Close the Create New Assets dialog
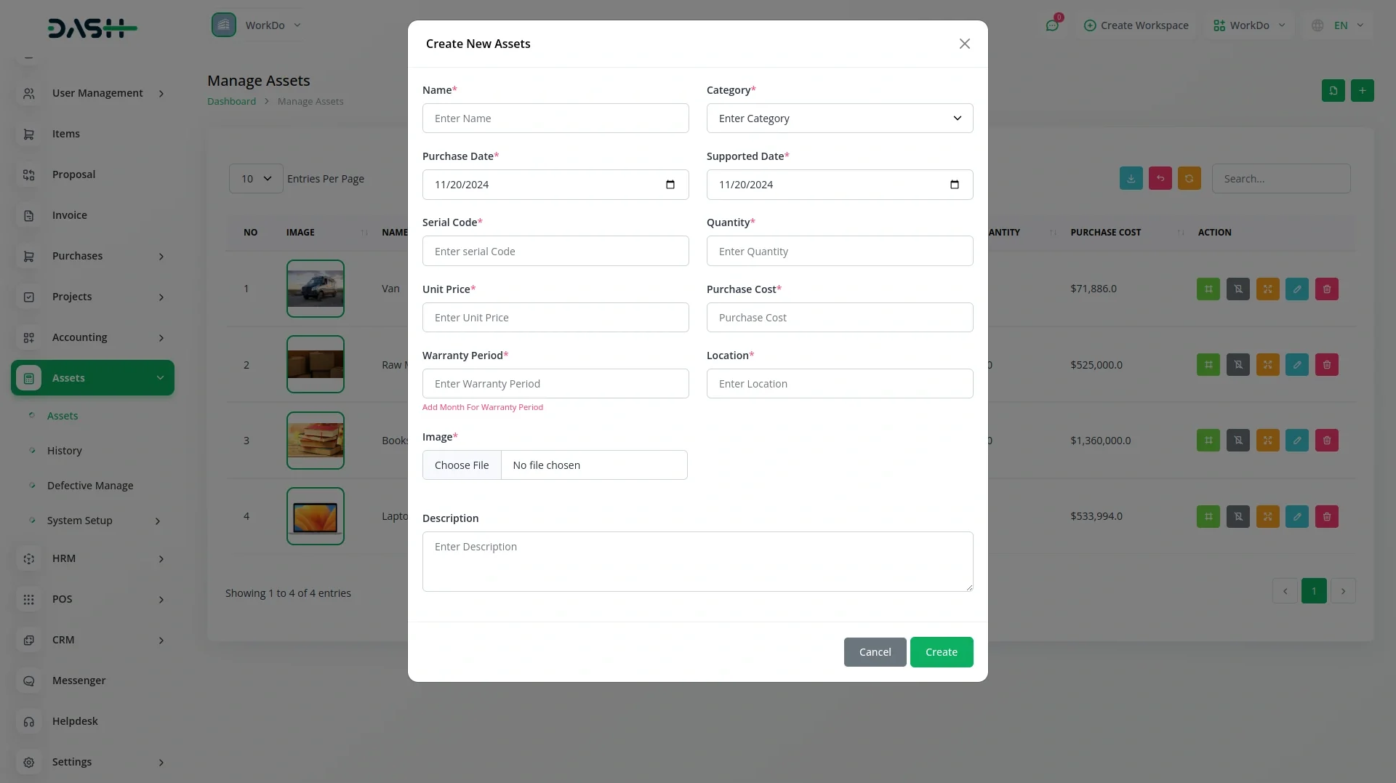 click(964, 44)
